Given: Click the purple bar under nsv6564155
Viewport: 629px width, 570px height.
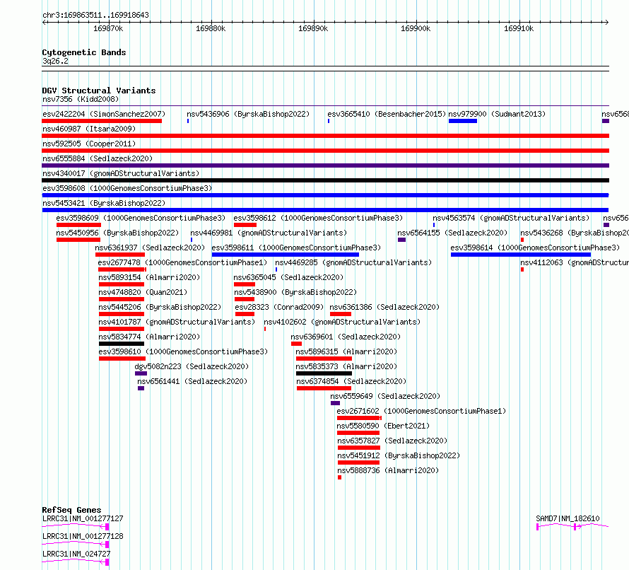Looking at the screenshot, I should tap(401, 240).
